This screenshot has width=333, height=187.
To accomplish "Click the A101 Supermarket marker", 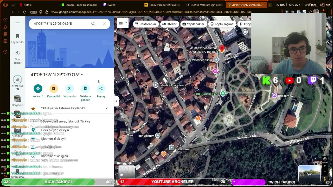I will [x=171, y=148].
